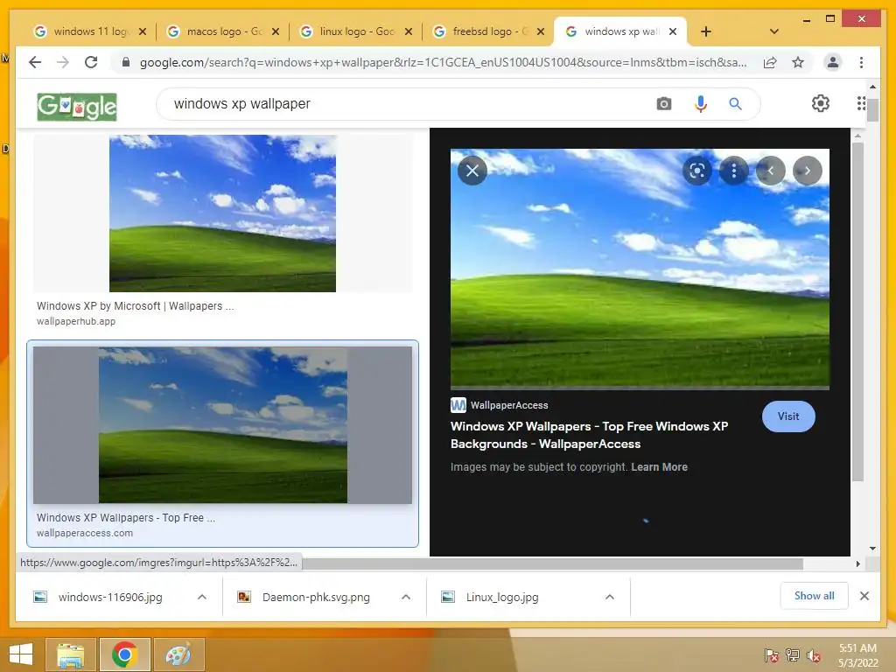Open the Learn More copyright link

660,467
